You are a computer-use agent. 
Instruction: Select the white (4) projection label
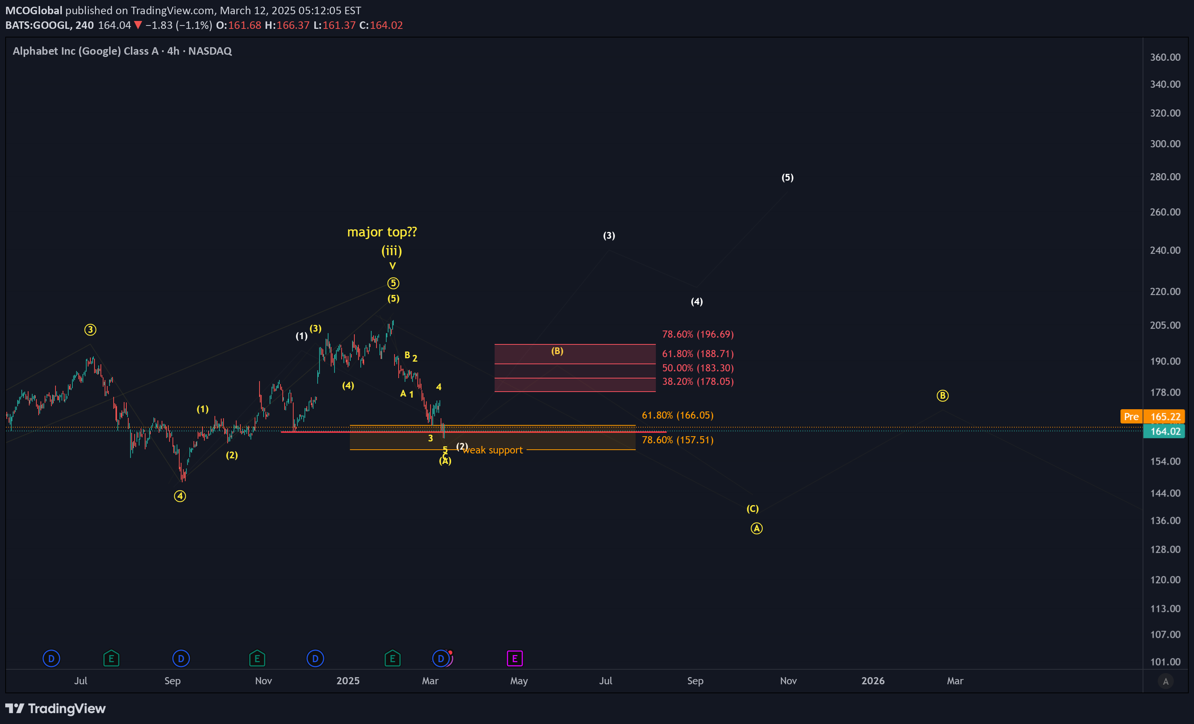(697, 301)
